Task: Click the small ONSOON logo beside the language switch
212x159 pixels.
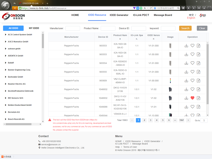Action: 203,15
